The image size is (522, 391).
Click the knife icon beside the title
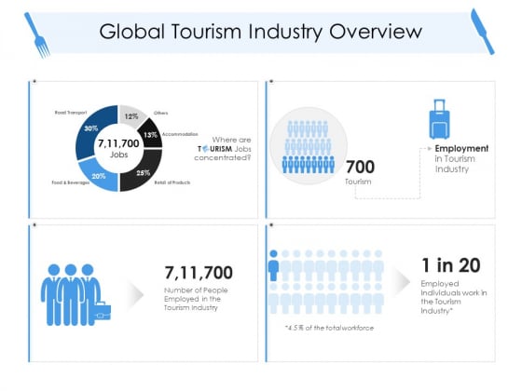coord(483,32)
